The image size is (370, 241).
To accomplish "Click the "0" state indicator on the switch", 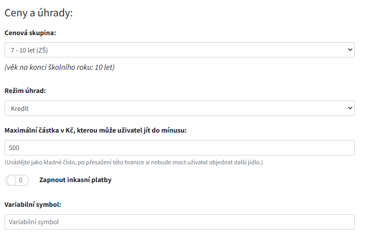I will tap(21, 180).
